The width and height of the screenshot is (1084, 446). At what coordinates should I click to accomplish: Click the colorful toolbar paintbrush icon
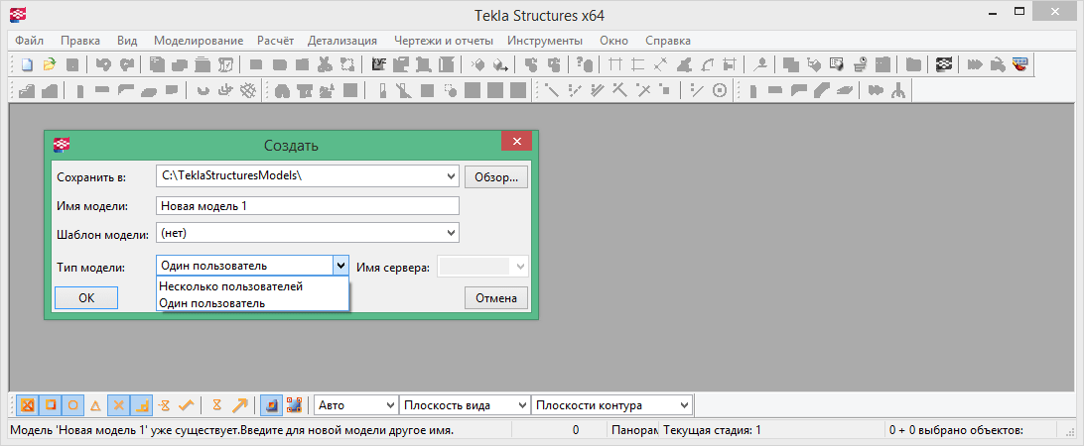pyautogui.click(x=1019, y=64)
